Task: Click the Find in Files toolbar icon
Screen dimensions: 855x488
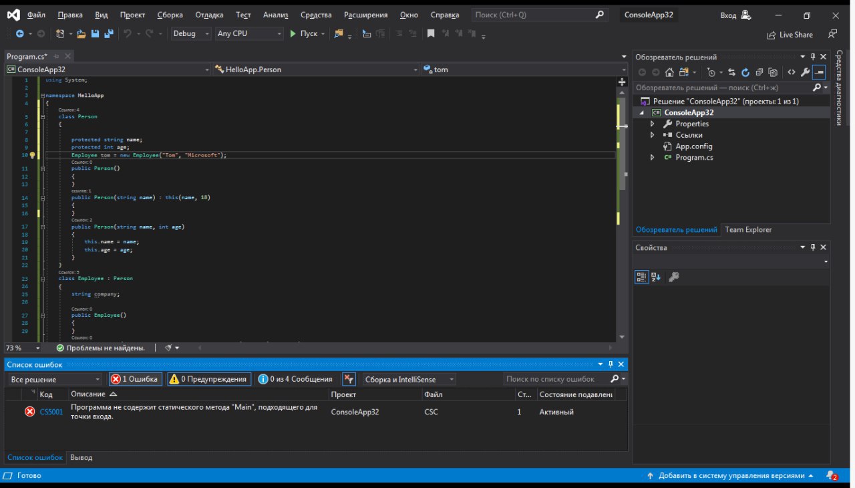Action: click(x=339, y=33)
